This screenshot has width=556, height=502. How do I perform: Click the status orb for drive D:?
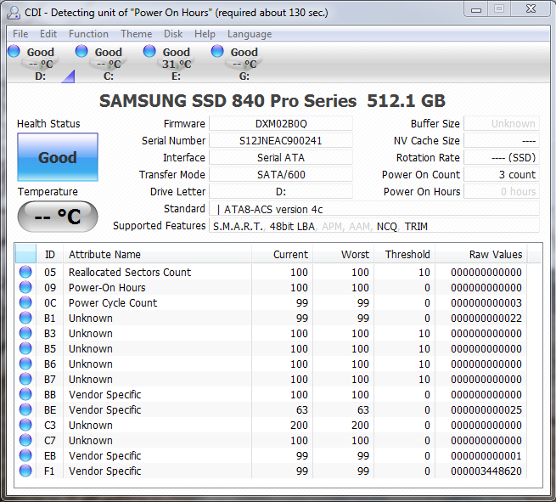pyautogui.click(x=14, y=52)
